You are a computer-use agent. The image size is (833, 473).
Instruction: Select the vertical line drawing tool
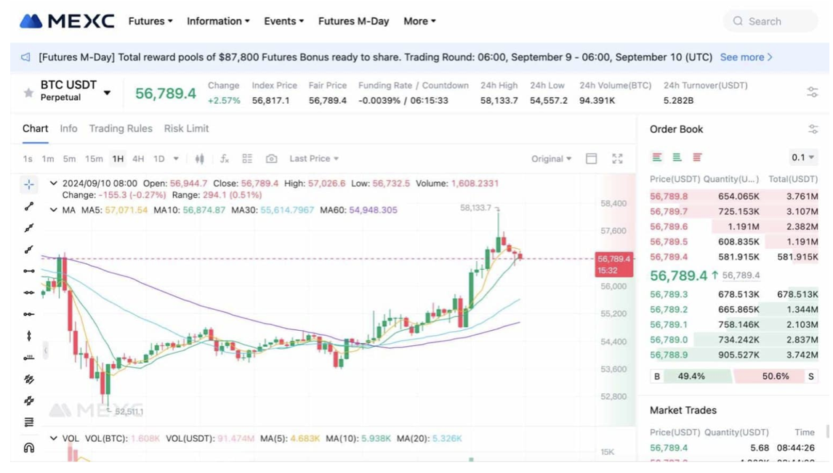[28, 336]
